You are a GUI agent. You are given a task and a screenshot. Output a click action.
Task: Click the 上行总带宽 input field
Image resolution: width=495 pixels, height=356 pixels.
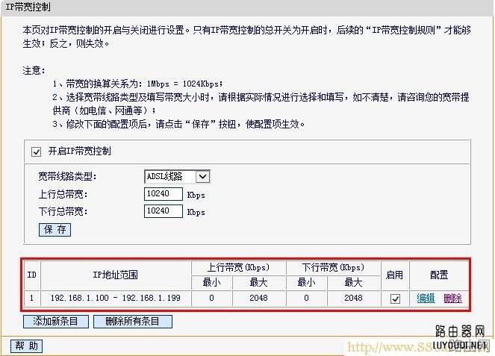tap(164, 194)
